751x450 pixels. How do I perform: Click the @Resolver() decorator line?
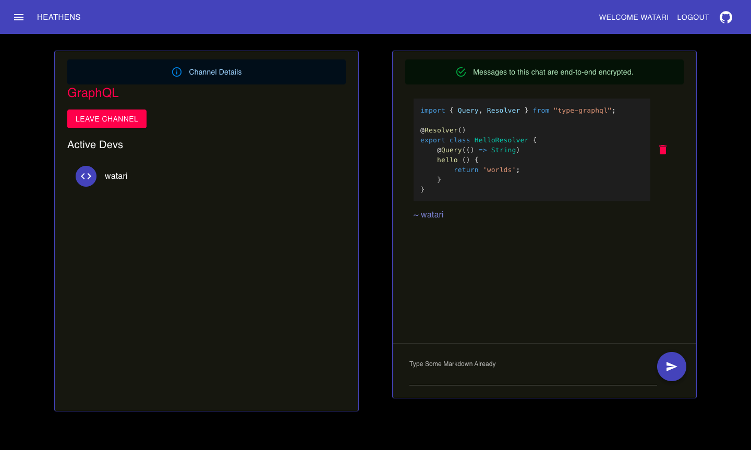(443, 130)
